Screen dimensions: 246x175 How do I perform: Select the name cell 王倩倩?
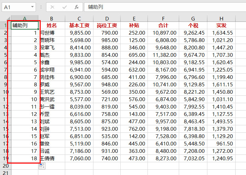[x=52, y=159]
